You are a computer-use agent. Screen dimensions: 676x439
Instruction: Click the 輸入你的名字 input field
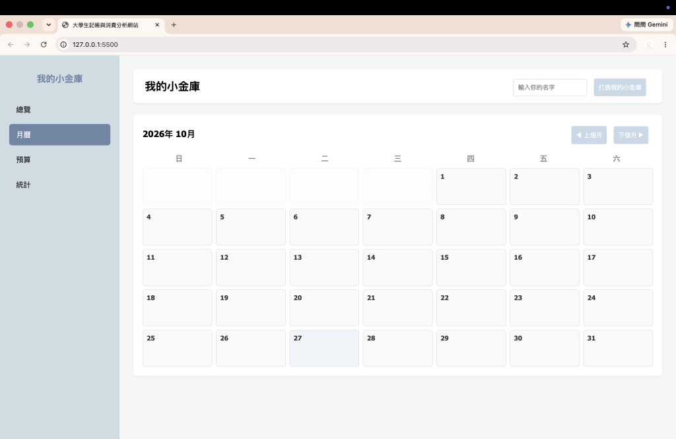(550, 88)
